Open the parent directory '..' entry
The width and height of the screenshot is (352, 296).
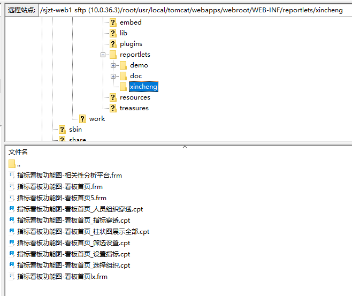(x=19, y=164)
